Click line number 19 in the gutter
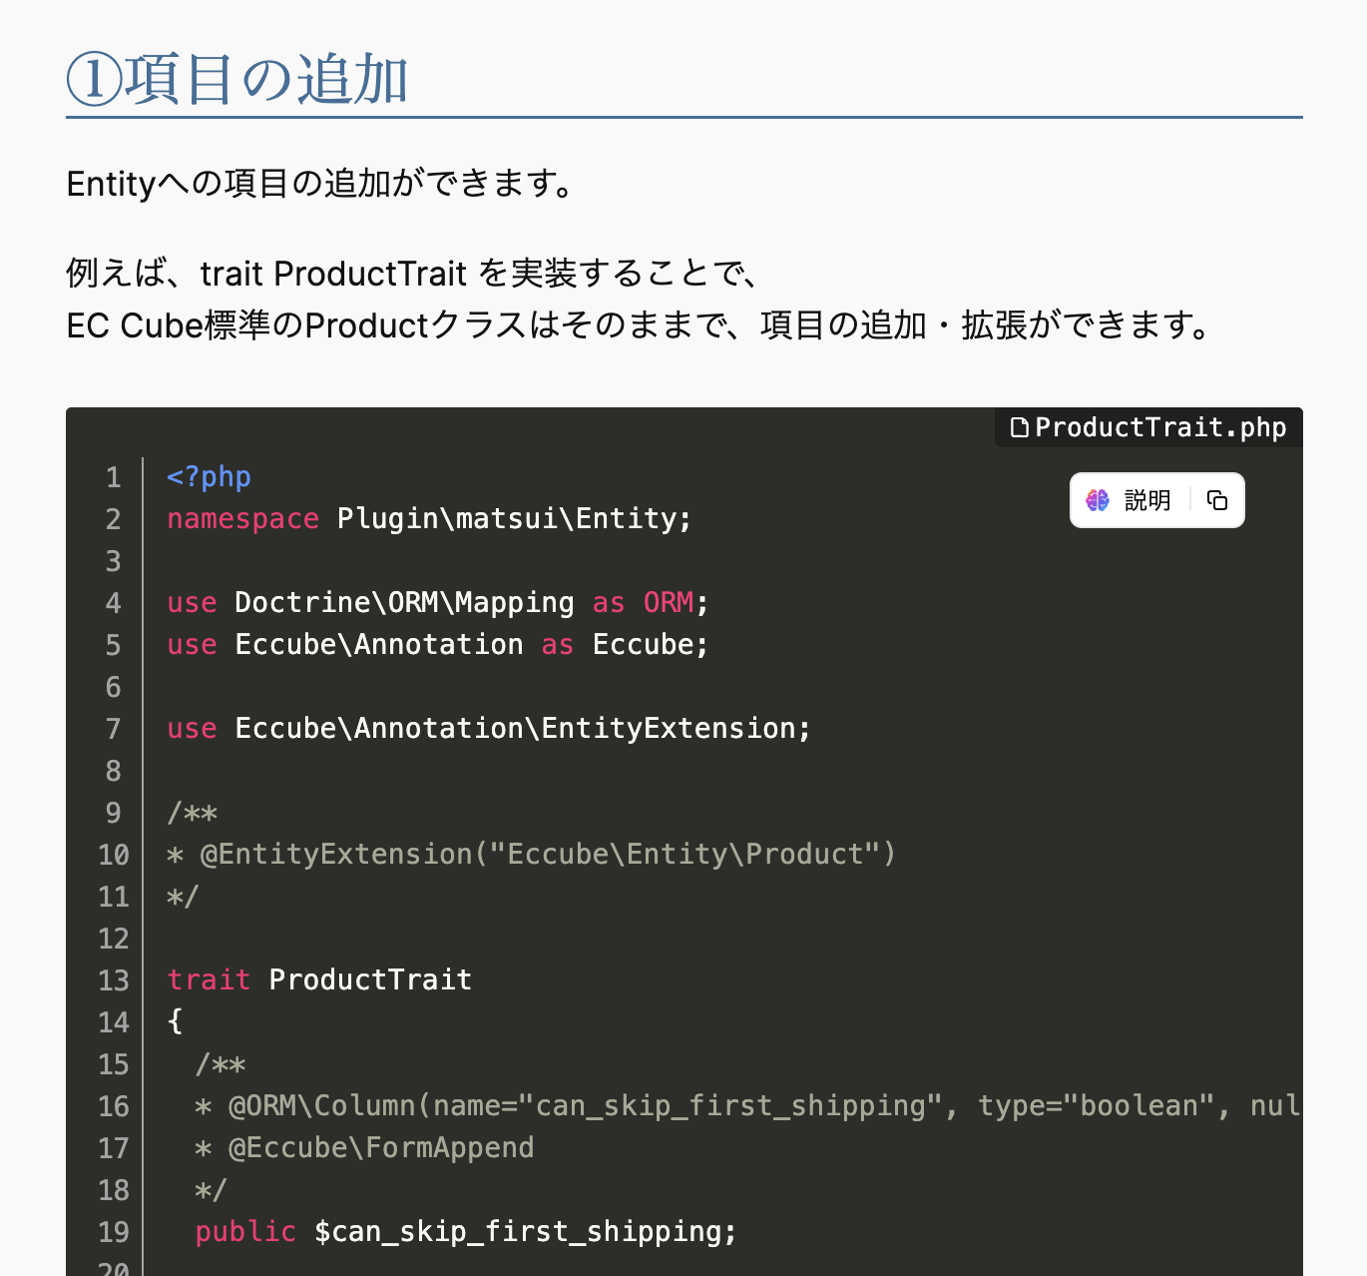 (114, 1232)
